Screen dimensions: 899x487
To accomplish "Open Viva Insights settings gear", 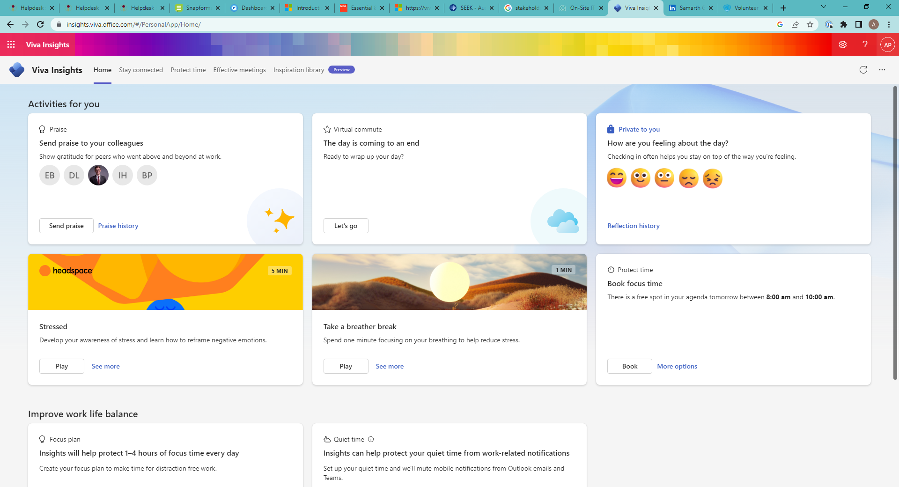I will 843,44.
